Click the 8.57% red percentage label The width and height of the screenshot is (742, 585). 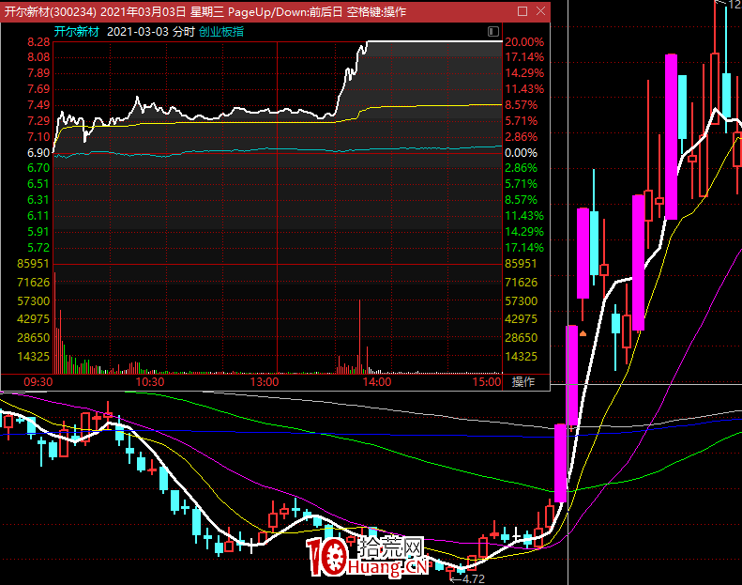point(521,105)
